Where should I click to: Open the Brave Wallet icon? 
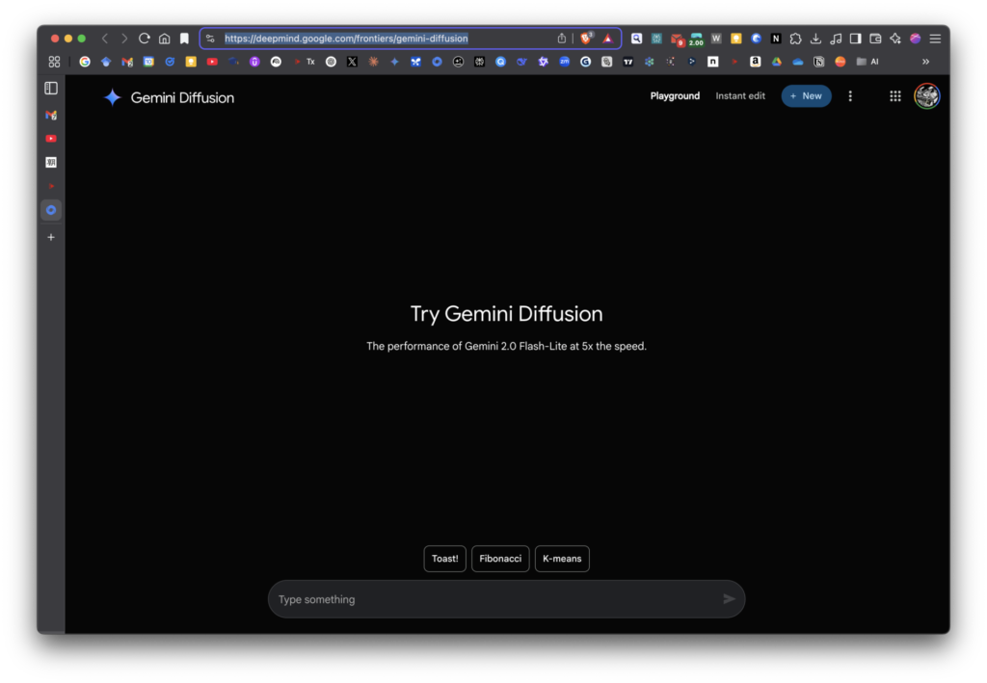[875, 39]
